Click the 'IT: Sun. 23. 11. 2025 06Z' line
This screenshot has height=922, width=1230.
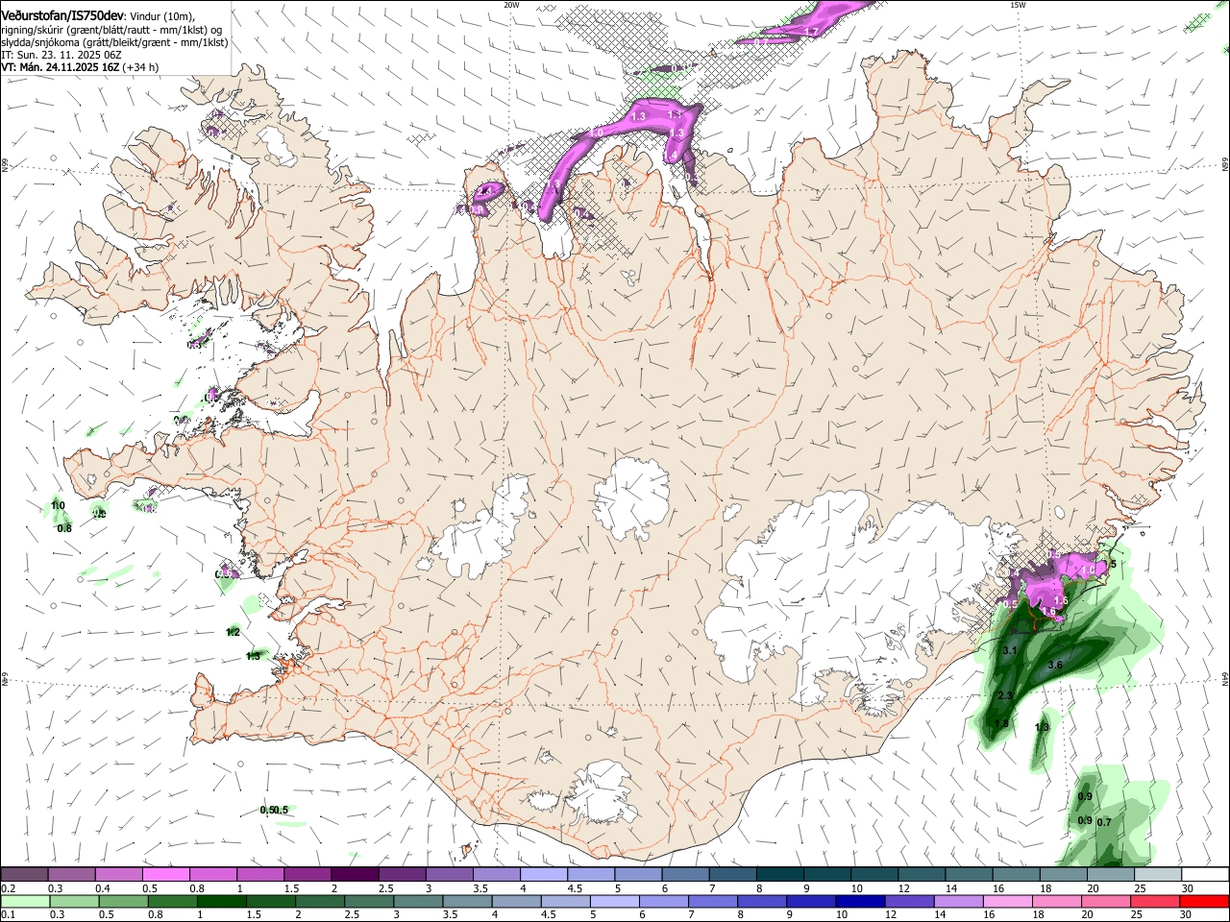(61, 55)
